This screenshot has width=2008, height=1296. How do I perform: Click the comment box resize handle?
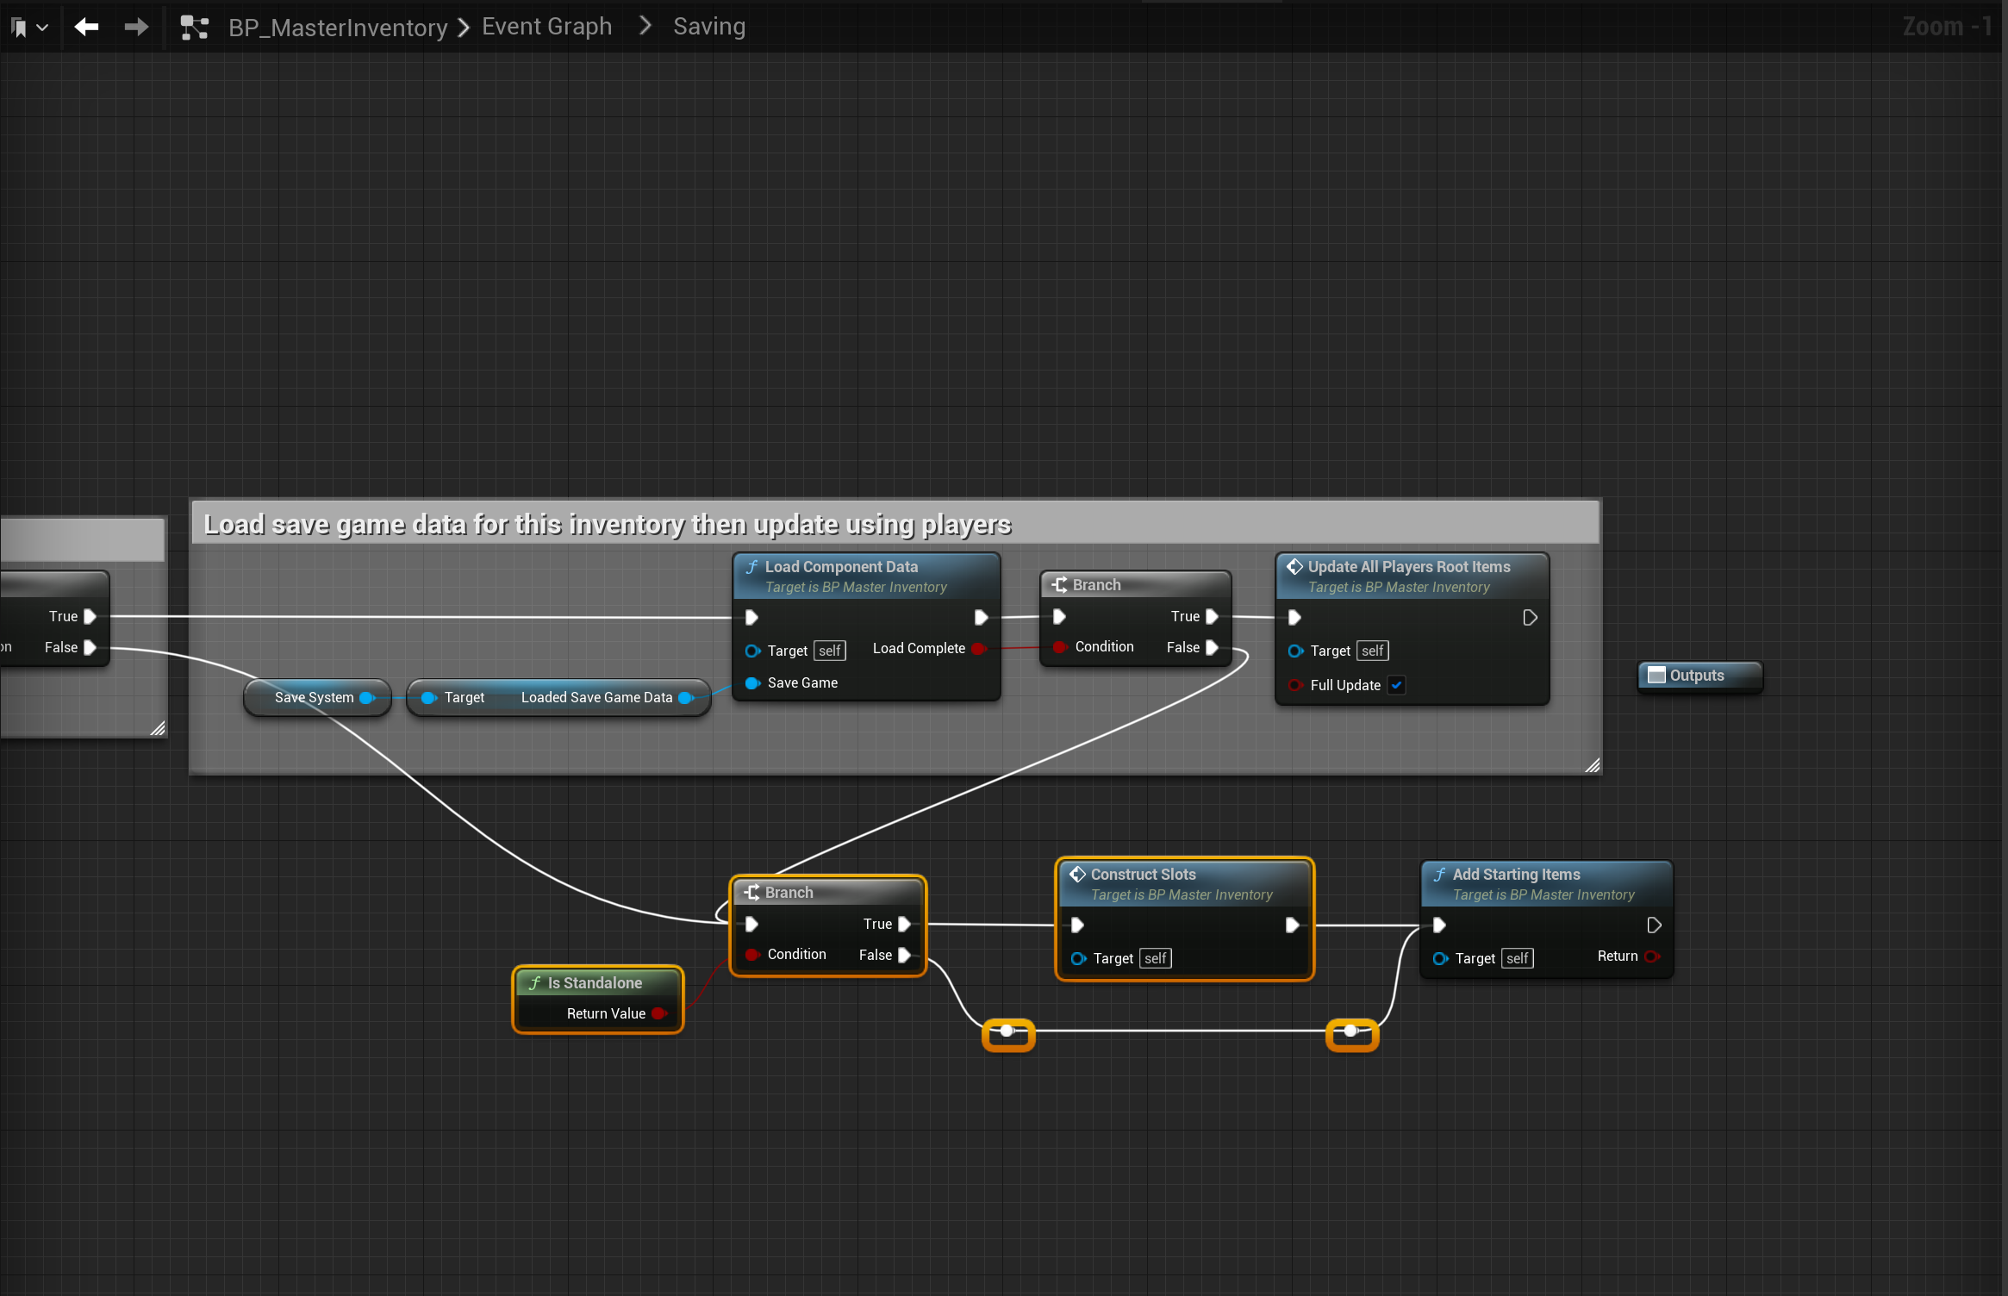[1593, 765]
